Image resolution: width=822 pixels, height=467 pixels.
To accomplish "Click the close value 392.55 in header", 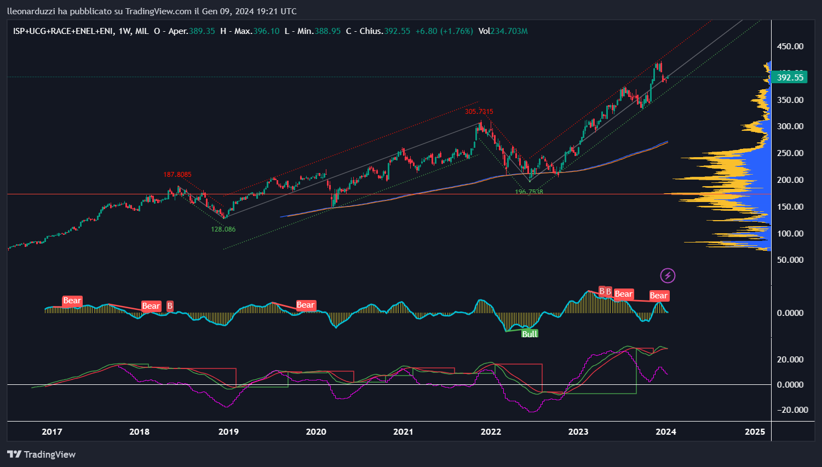I will [397, 31].
